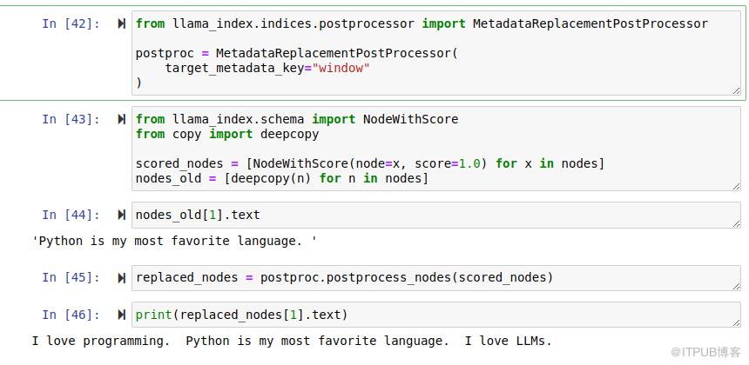Select the In [46] prompt label
The height and width of the screenshot is (365, 749).
71,315
